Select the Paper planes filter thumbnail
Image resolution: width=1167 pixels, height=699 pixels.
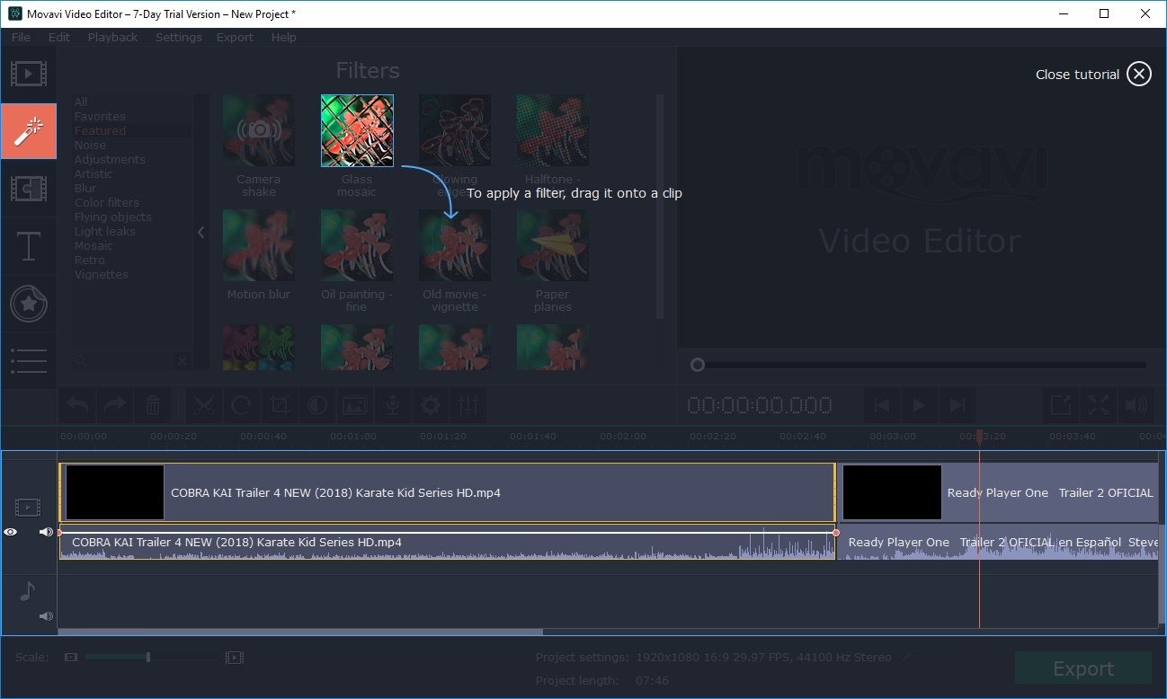tap(552, 245)
